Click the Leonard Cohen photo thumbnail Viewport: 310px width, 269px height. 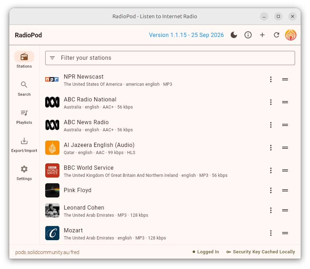tap(52, 210)
